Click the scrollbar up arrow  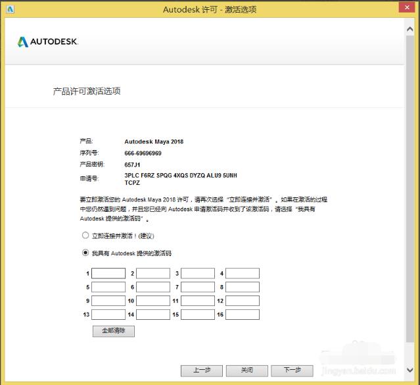pyautogui.click(x=410, y=29)
